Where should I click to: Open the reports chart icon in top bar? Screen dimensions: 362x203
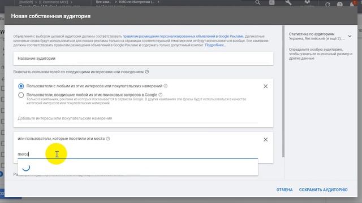(272, 2)
